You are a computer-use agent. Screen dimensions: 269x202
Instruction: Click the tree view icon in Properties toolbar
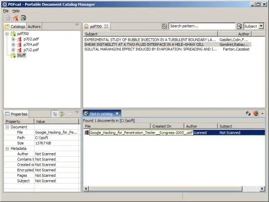(55, 114)
